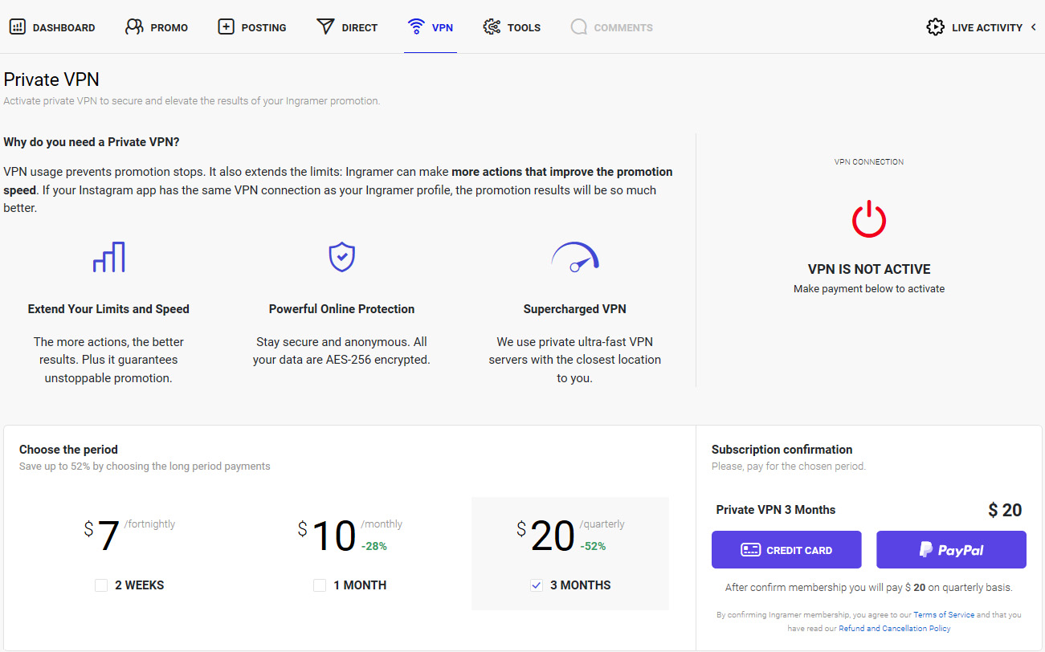Click the speedometer Supercharged VPN icon

click(x=575, y=257)
